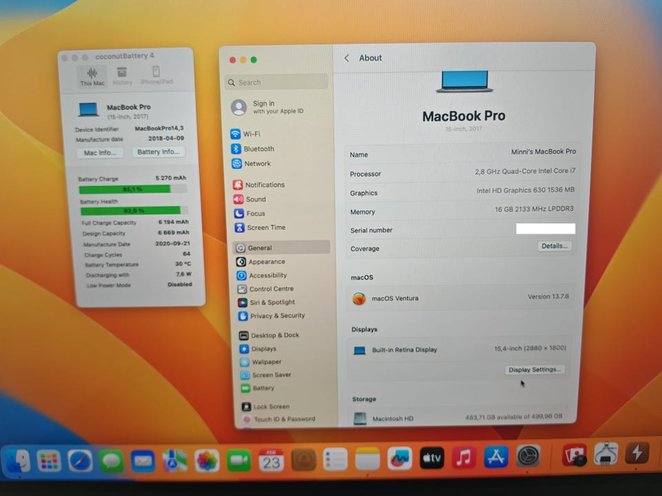Click the '2,8 GHz Quad-Core Intel Core i7' value

(525, 172)
